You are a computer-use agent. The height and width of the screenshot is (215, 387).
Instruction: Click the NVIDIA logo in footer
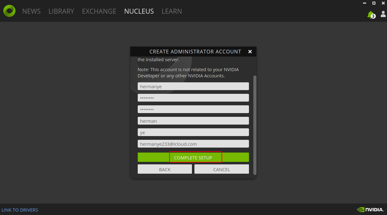coord(370,210)
